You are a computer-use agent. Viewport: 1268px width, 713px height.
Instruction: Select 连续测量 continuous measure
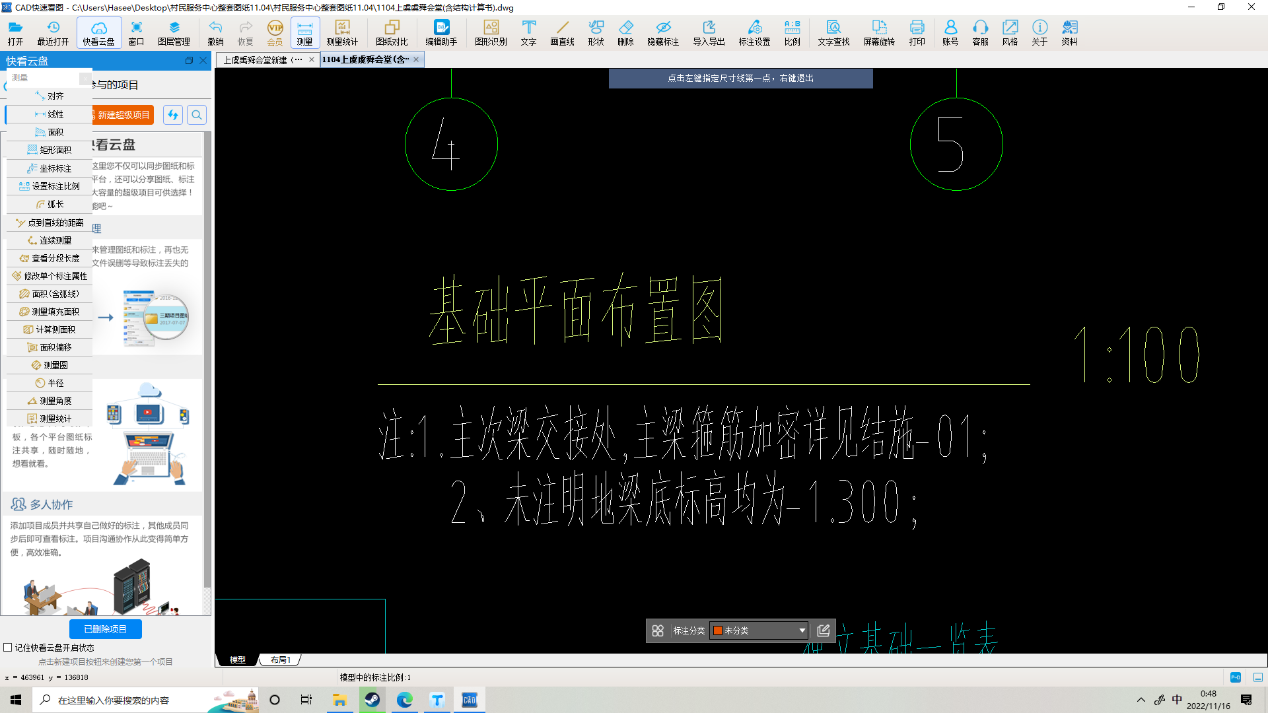(50, 240)
